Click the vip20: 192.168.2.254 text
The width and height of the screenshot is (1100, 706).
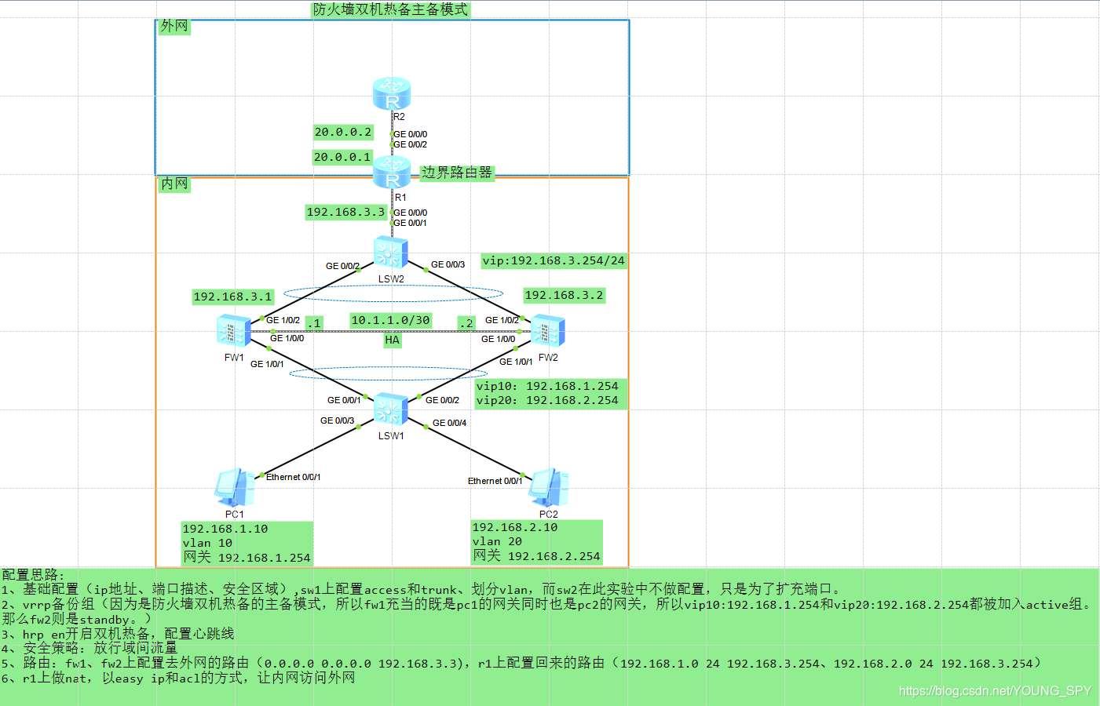point(547,400)
